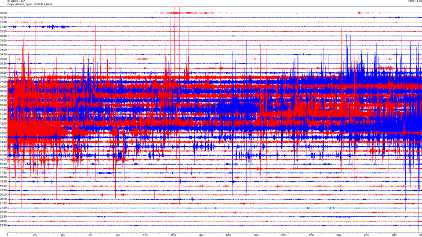This screenshot has width=422, height=237.
Task: Select the 16m axis tick label
Action: 229,235
